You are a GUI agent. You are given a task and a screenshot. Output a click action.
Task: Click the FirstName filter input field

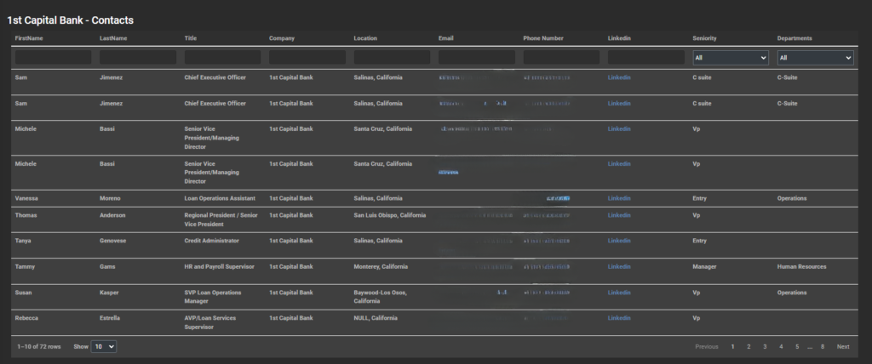53,58
